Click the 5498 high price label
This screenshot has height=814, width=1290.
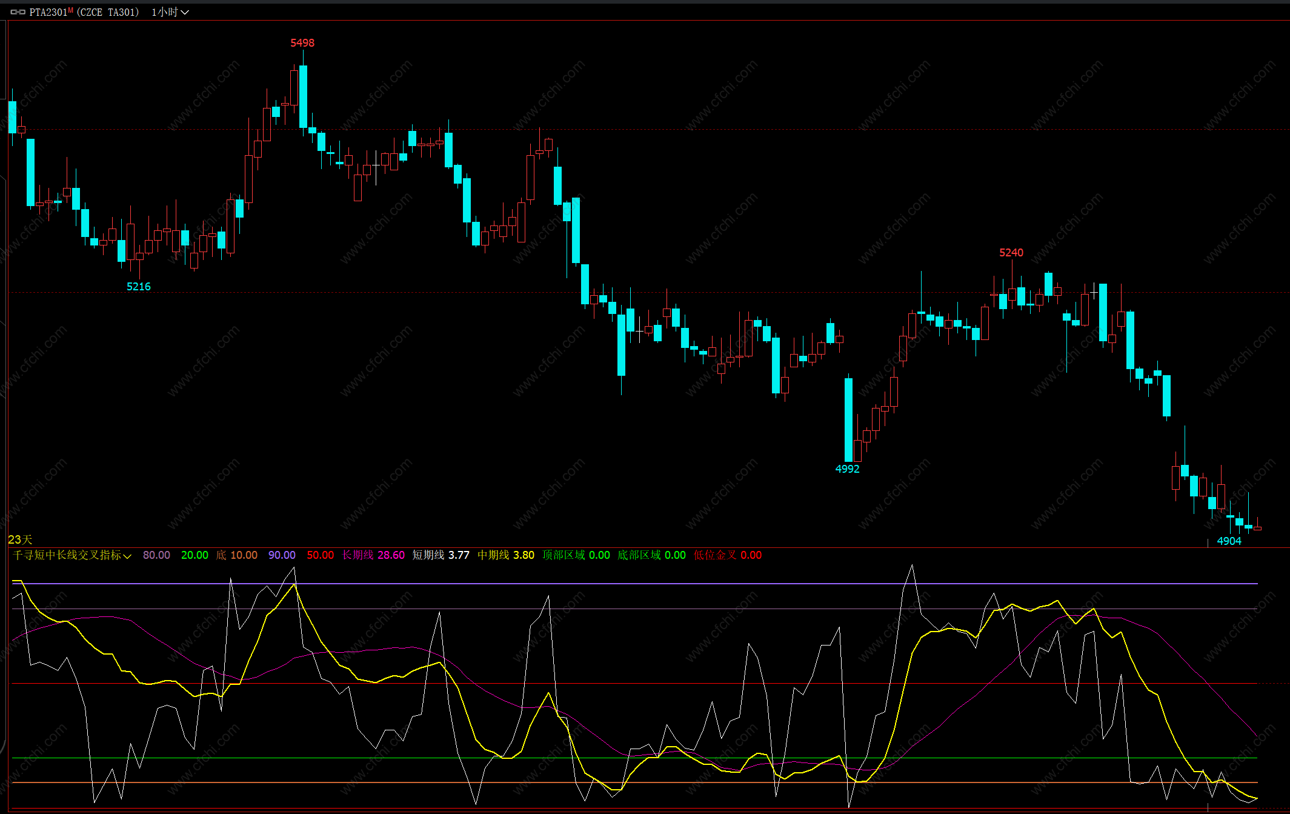[302, 43]
